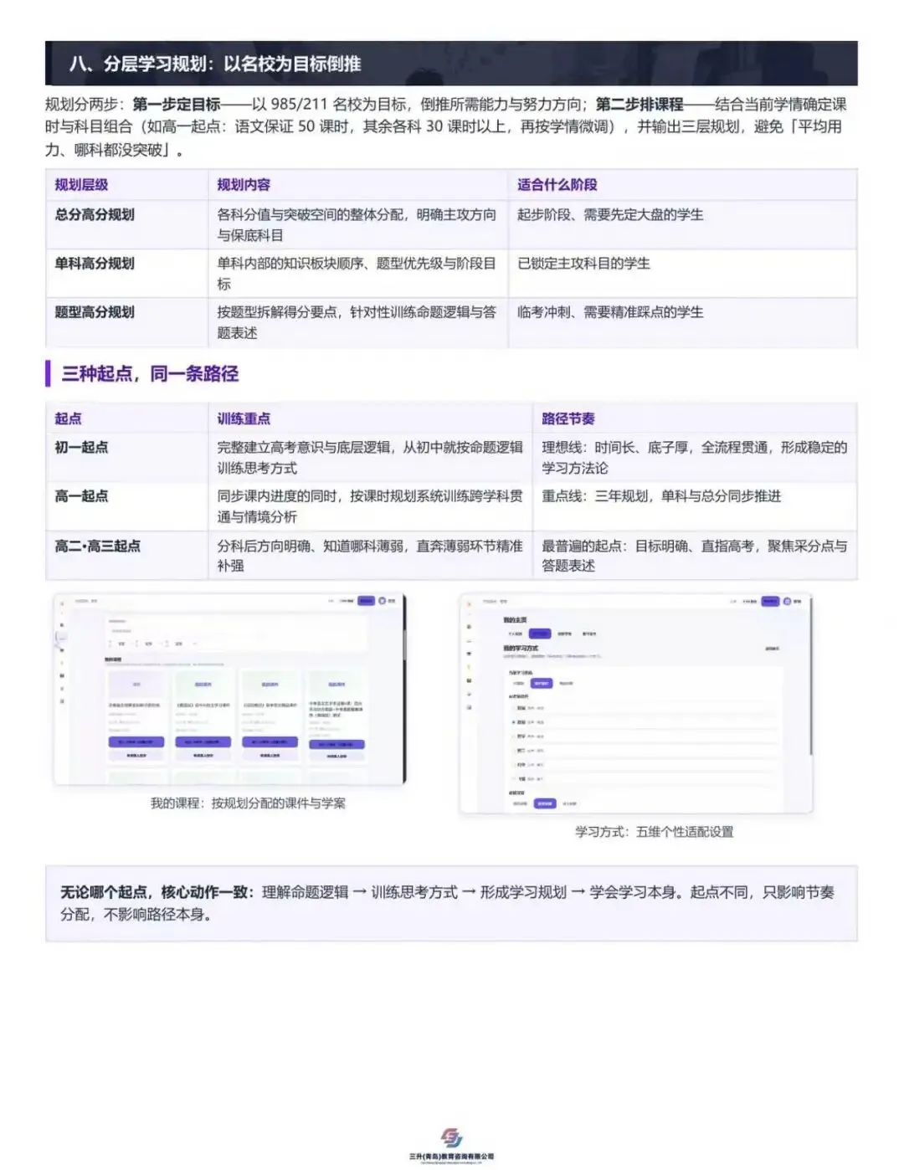904x1170 pixels.
Task: Click the purple top-right button in the 学习方式 screenshot
Action: [770, 601]
